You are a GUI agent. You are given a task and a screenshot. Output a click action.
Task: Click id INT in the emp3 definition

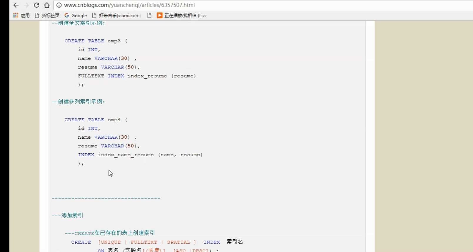point(89,50)
